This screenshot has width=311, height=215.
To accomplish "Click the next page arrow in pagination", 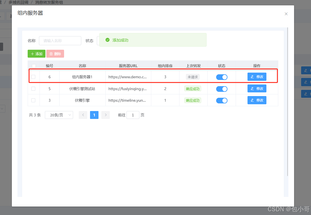I will (x=106, y=115).
